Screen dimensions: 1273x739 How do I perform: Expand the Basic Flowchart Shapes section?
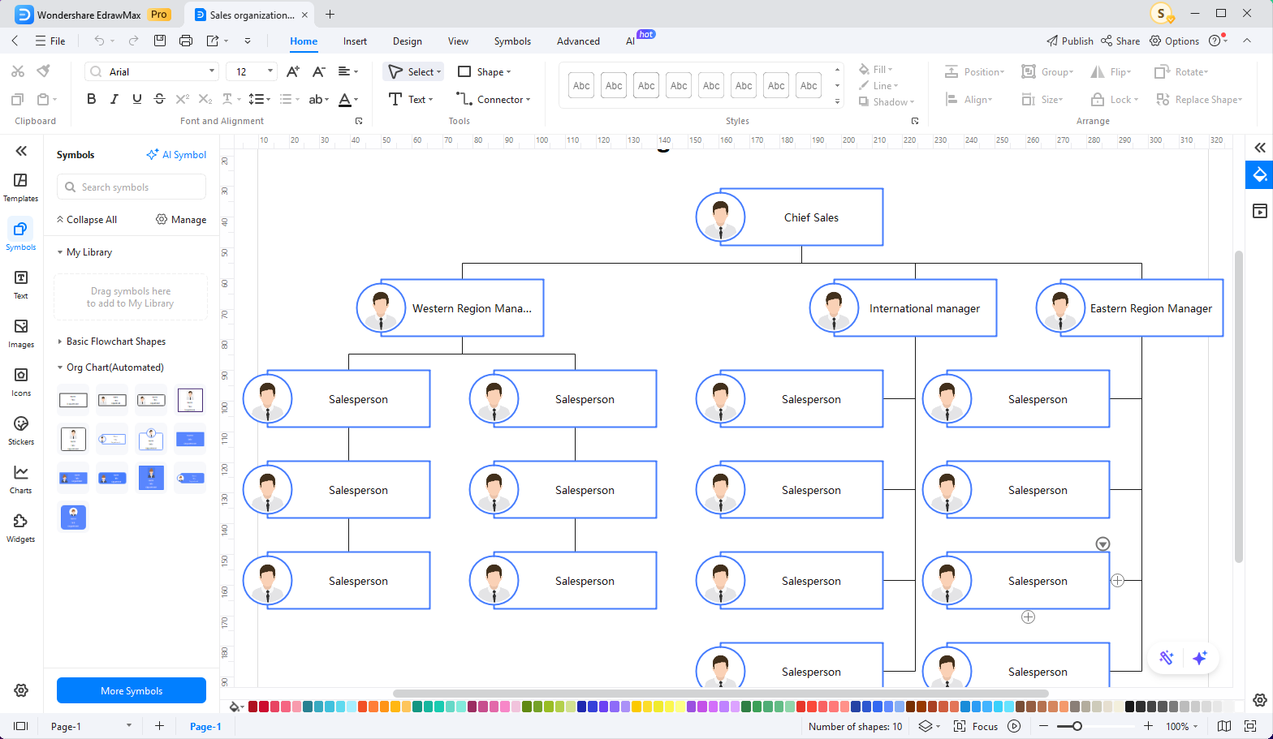click(x=60, y=342)
